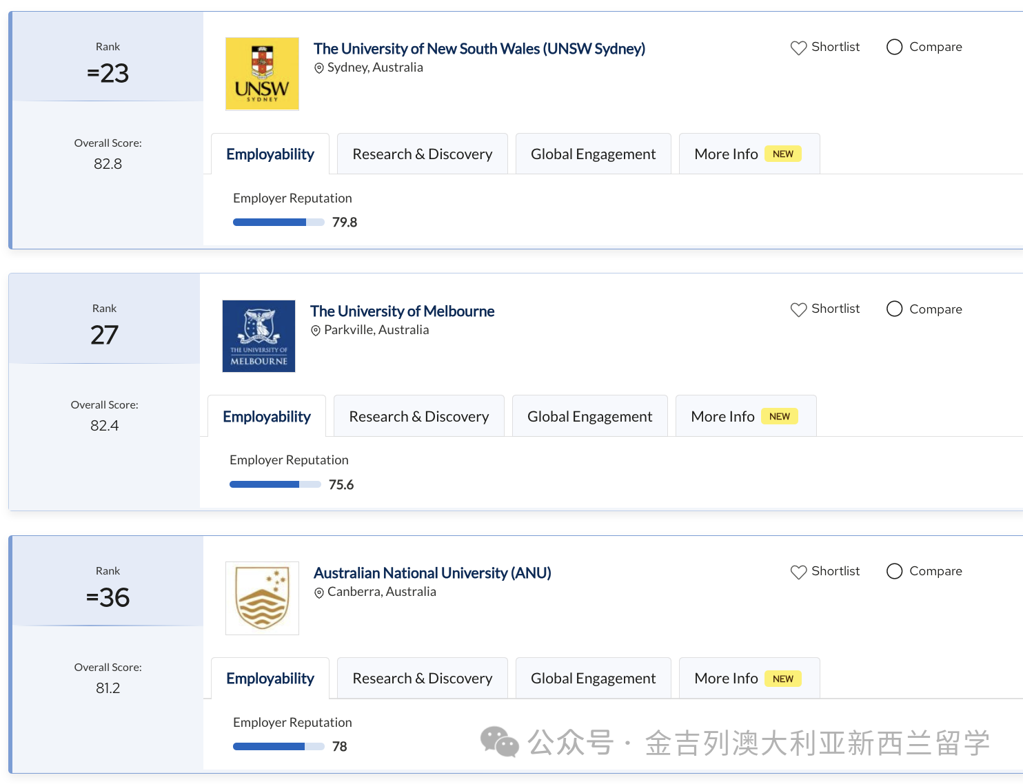Open UNSW Global Engagement tab
Screen dimensions: 1023x784
click(594, 154)
